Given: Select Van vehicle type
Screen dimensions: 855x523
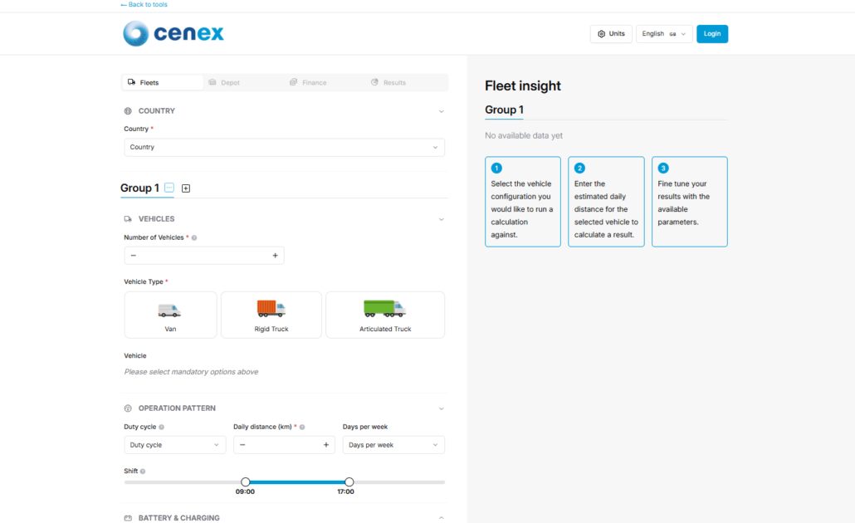Looking at the screenshot, I should pos(171,315).
